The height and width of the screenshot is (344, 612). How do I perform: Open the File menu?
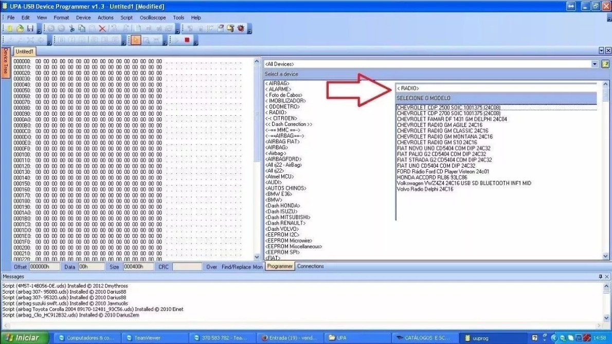[x=11, y=17]
